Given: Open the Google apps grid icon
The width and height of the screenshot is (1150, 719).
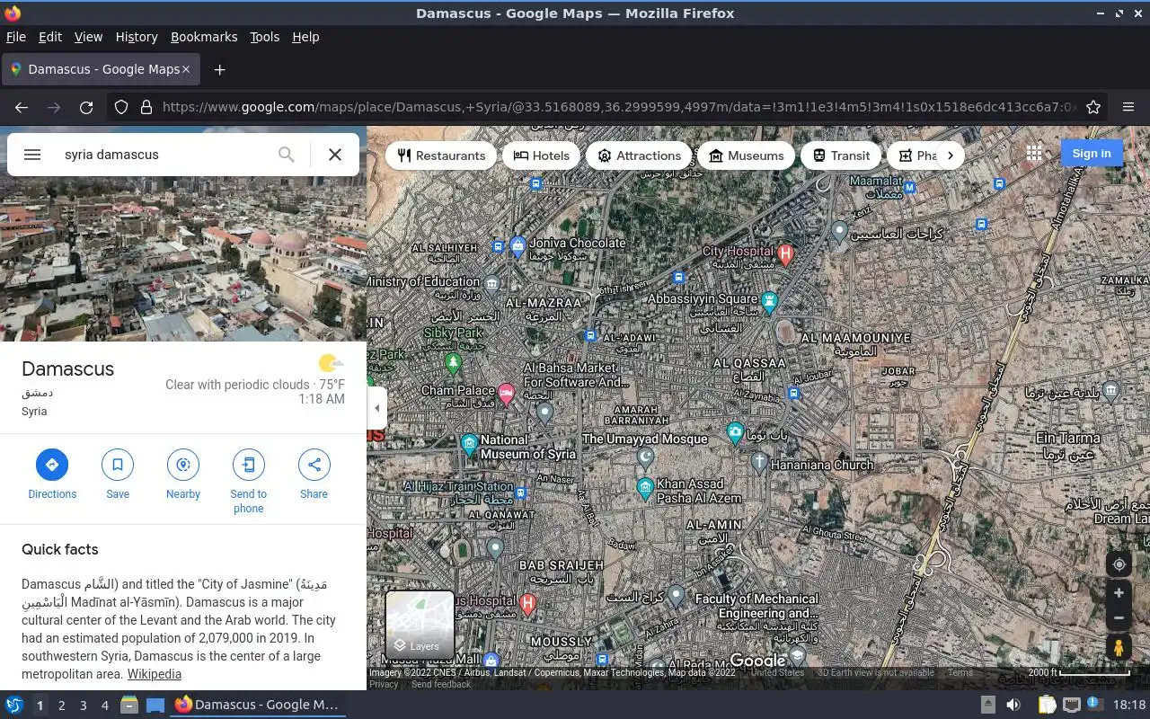Looking at the screenshot, I should [x=1034, y=154].
